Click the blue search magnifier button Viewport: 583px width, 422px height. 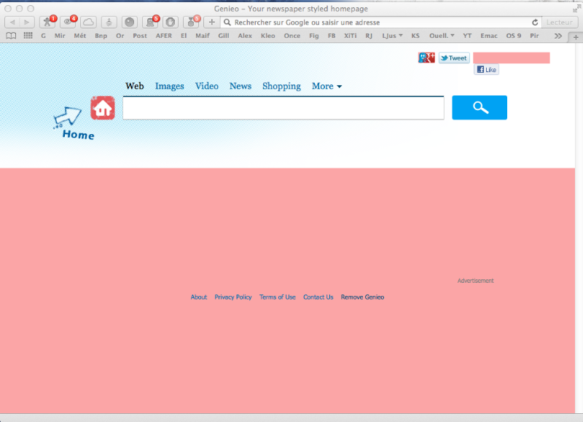[x=480, y=107]
